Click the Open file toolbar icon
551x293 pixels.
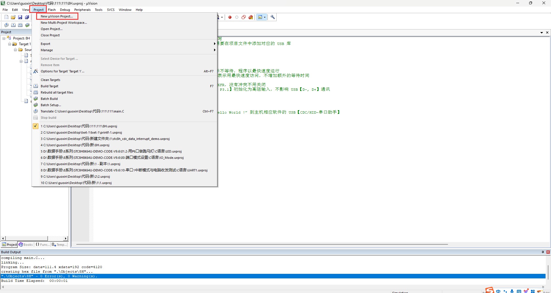[13, 17]
